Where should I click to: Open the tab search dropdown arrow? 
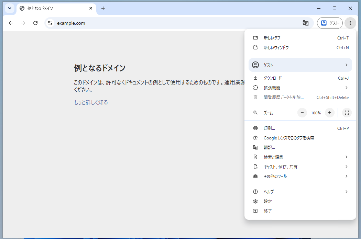pos(10,8)
